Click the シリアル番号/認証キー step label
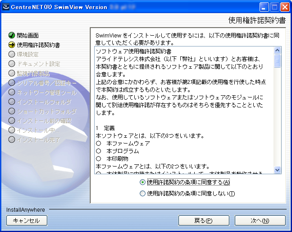 tap(46, 83)
